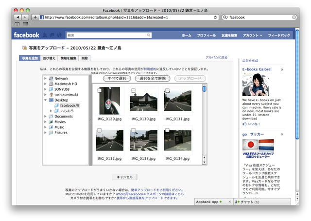Check the box for IMG_0134.jpg

(167, 130)
